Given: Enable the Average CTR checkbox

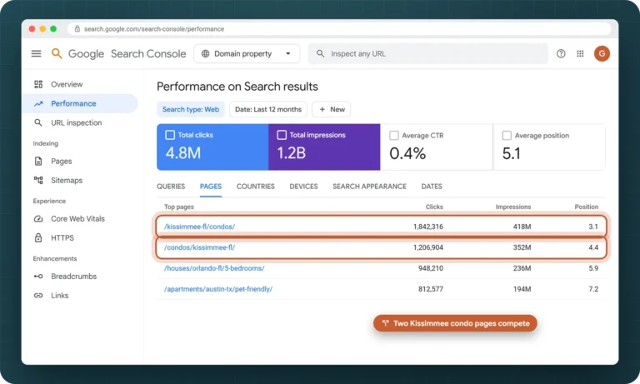Looking at the screenshot, I should pyautogui.click(x=394, y=136).
